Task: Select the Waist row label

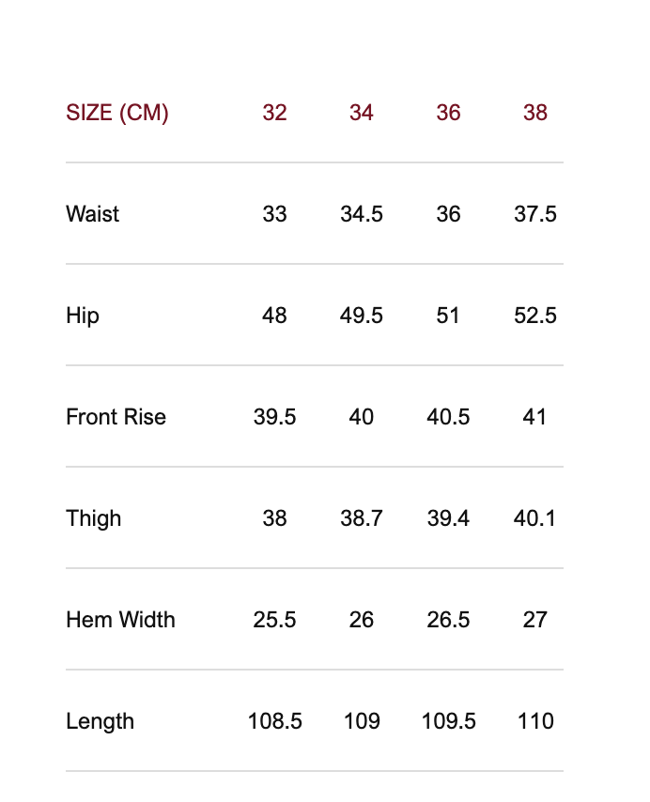Action: click(93, 214)
